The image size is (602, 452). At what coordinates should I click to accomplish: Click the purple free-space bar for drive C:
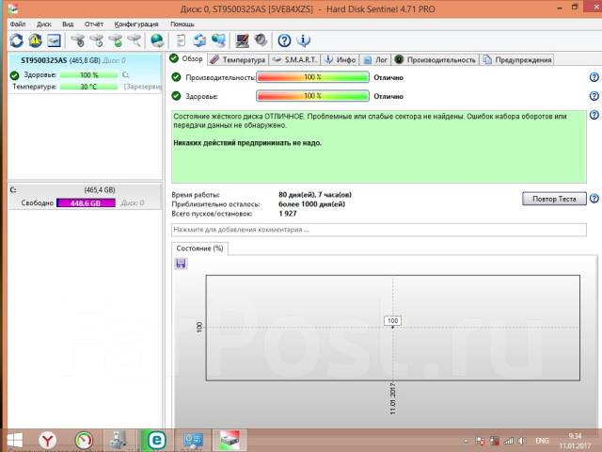[x=87, y=202]
